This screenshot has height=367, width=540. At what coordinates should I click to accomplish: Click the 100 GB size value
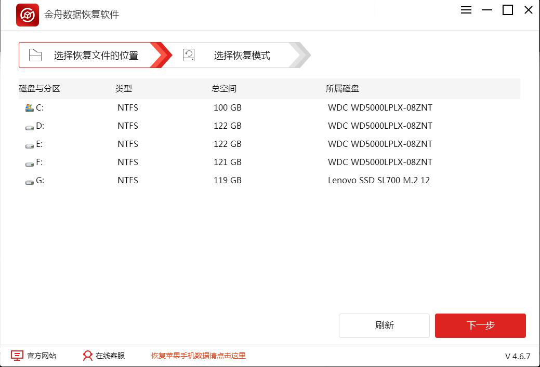coord(228,107)
